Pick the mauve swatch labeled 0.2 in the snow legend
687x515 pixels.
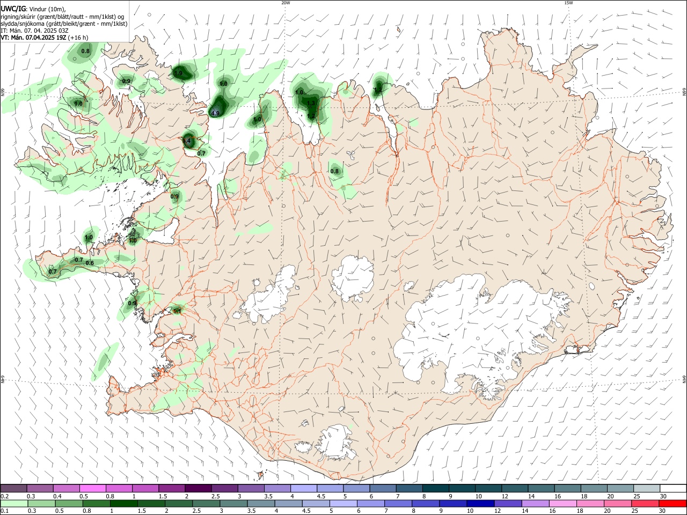click(13, 489)
